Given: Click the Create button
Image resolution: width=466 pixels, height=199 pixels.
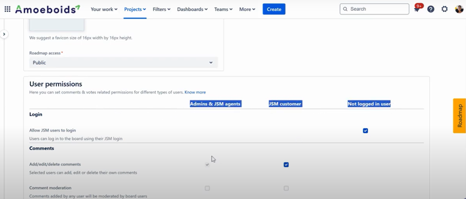Looking at the screenshot, I should [x=274, y=9].
